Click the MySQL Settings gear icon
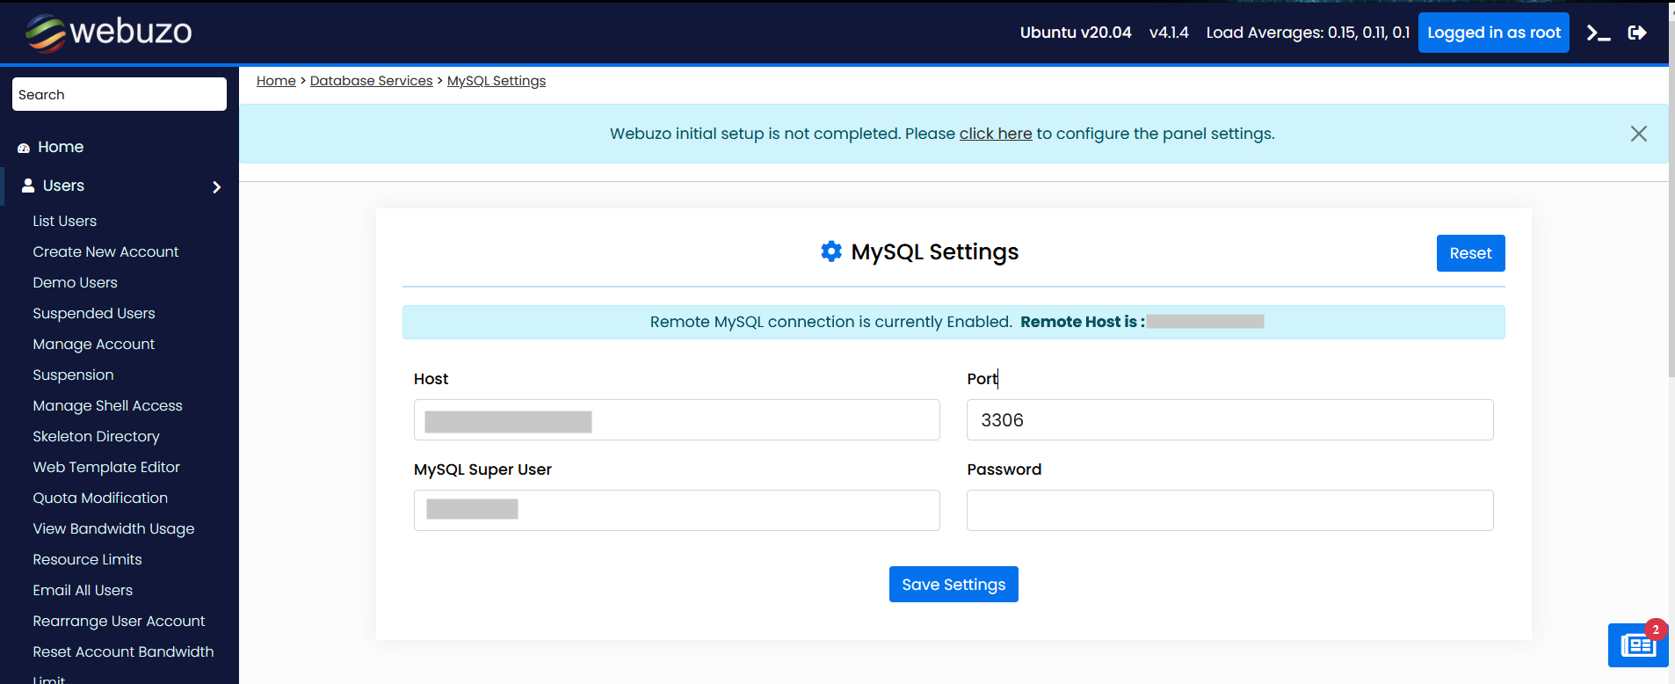 coord(830,252)
